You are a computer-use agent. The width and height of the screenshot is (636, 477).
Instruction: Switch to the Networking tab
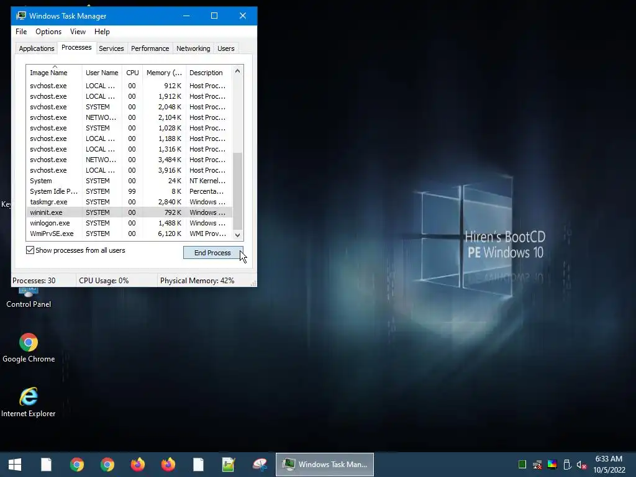193,48
